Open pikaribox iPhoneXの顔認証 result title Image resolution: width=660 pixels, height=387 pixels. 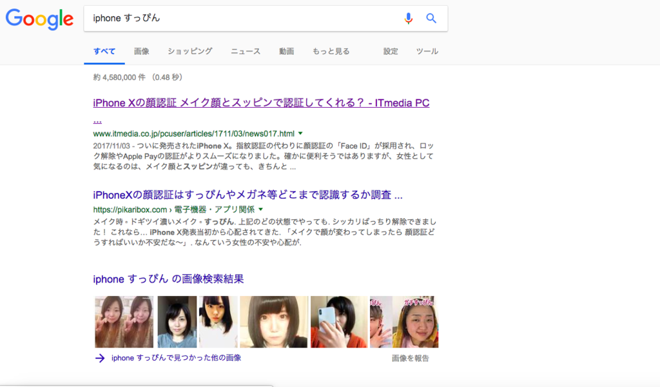[x=247, y=195]
